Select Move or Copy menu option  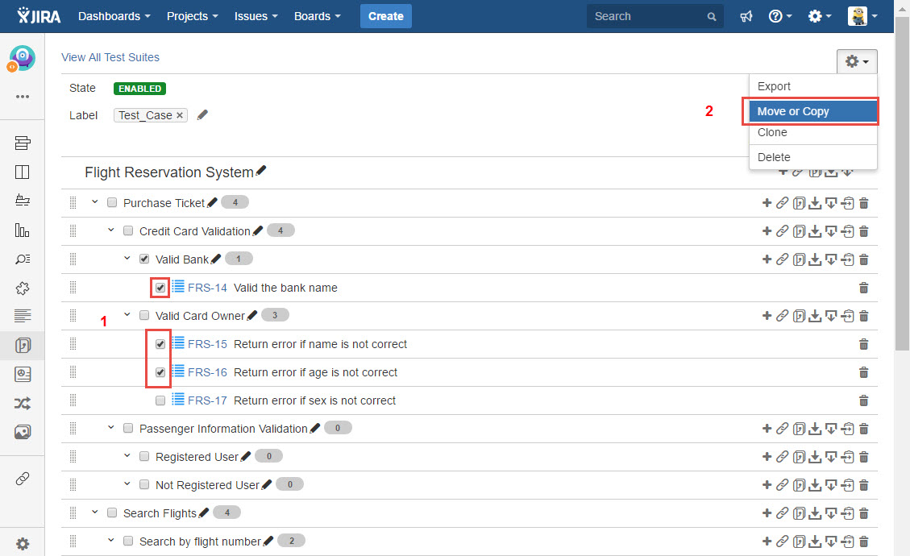[x=813, y=111]
